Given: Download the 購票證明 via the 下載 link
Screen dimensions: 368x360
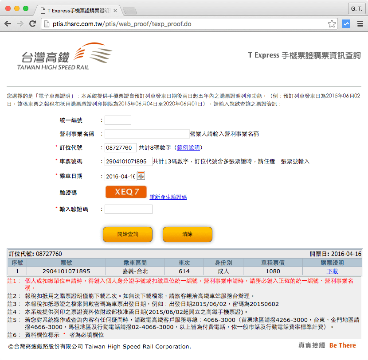Looking at the screenshot, I should pyautogui.click(x=333, y=271).
